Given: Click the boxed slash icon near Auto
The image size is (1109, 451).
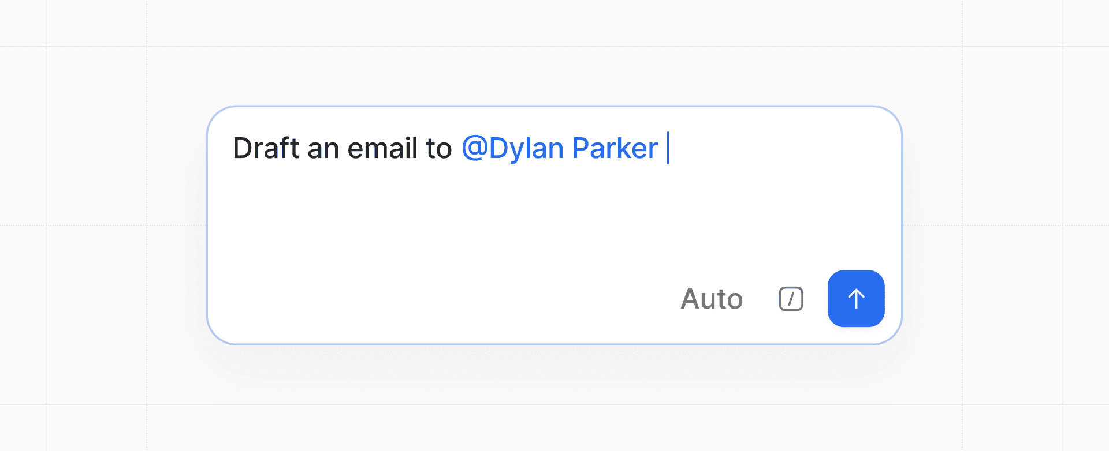Looking at the screenshot, I should 790,299.
